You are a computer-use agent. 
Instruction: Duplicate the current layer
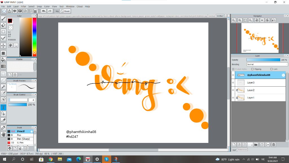click(262, 145)
